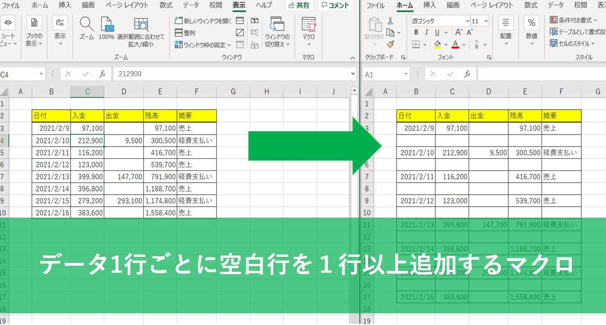Open the 挿入 tab in right window
The image size is (606, 325).
click(429, 5)
